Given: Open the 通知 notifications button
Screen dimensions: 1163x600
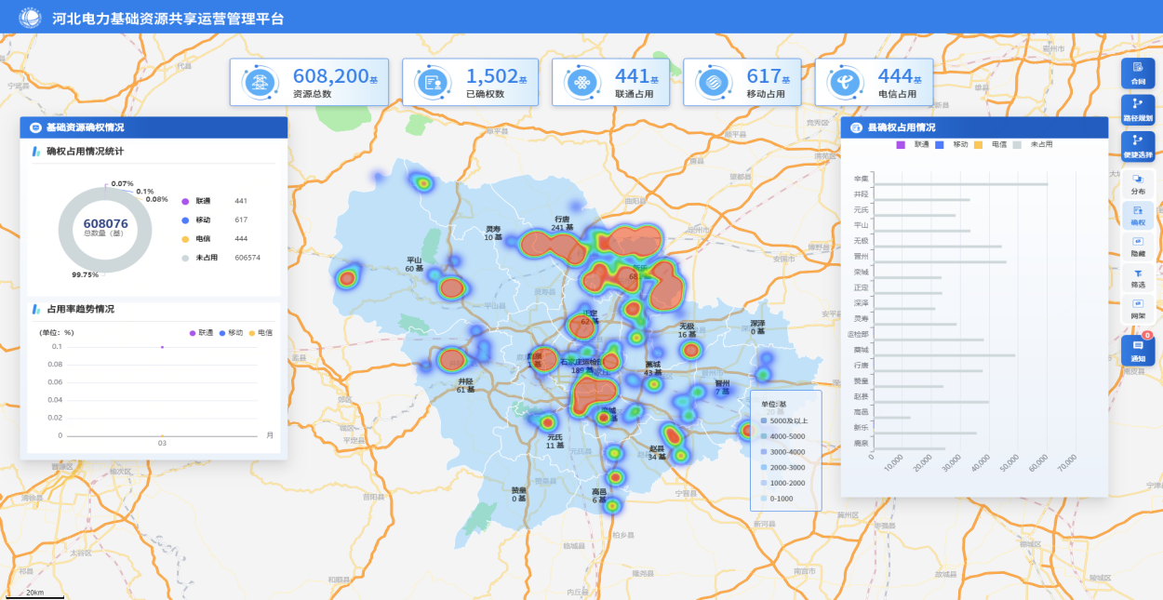Looking at the screenshot, I should point(1138,351).
